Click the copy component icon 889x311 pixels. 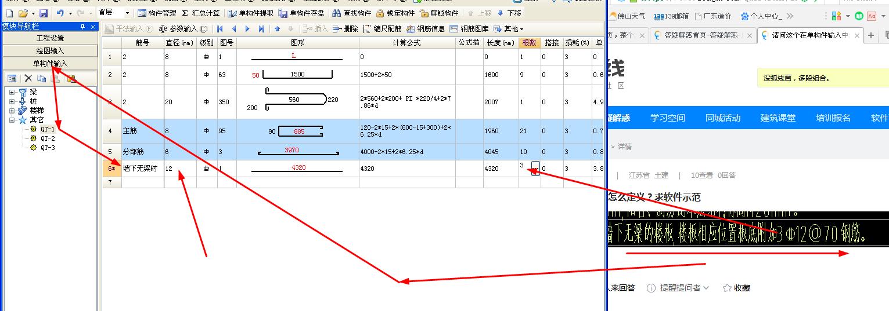42,79
